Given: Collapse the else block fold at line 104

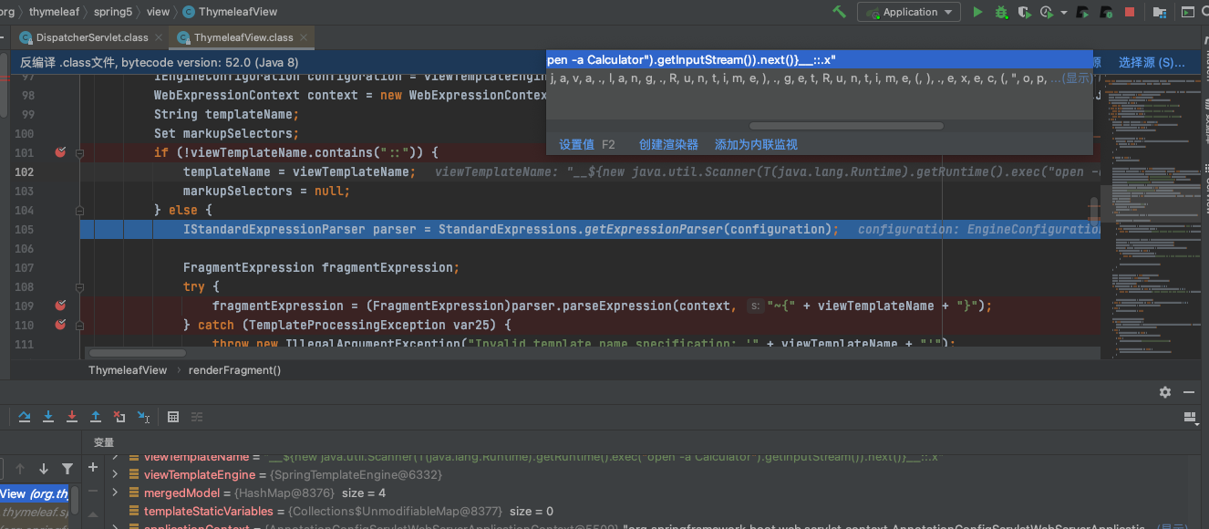Looking at the screenshot, I should tap(79, 210).
